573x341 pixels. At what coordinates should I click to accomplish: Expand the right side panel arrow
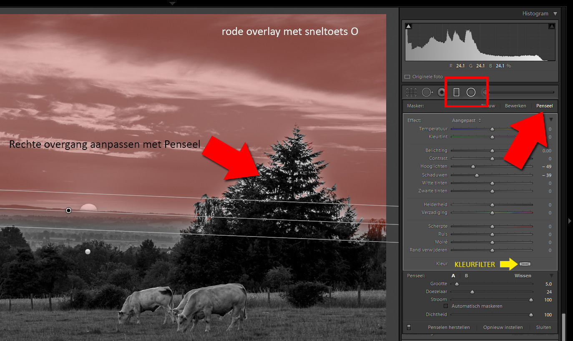[x=570, y=221]
